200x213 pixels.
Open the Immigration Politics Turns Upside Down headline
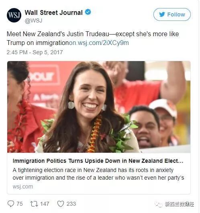click(x=98, y=161)
